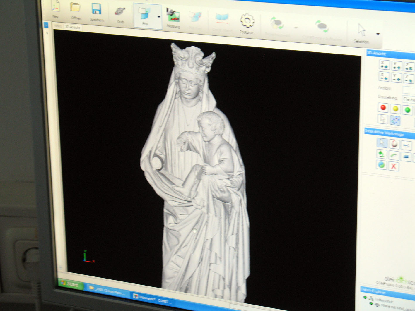Open a file with the Öffnen icon
The image size is (415, 311).
click(76, 9)
